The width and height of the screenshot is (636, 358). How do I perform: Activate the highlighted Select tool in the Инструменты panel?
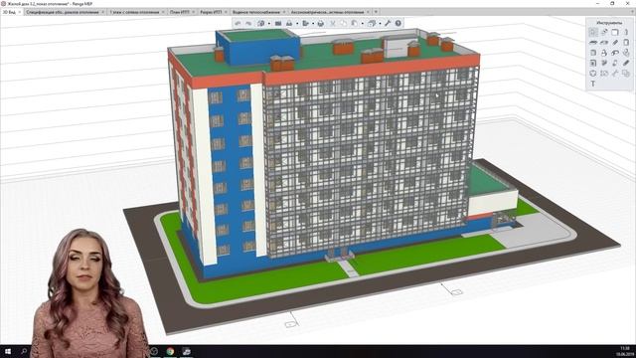coord(592,32)
